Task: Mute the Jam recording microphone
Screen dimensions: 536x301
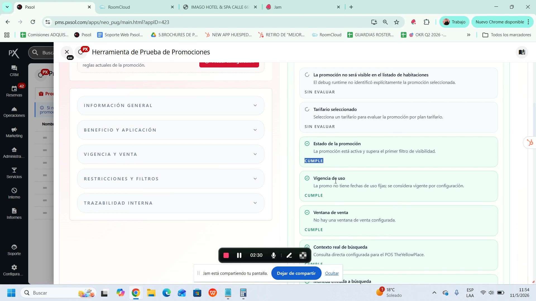Action: [274, 255]
